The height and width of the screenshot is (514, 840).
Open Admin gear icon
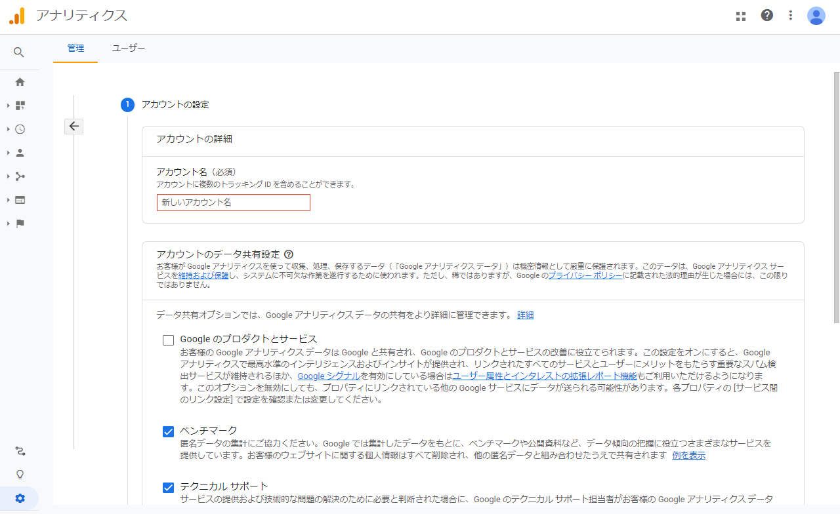[20, 498]
